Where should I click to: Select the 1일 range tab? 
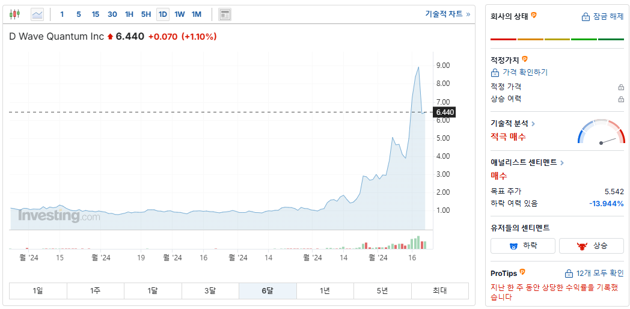pos(38,291)
